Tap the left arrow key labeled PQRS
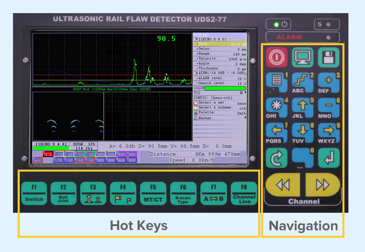This screenshot has height=252, width=365. coord(277,133)
